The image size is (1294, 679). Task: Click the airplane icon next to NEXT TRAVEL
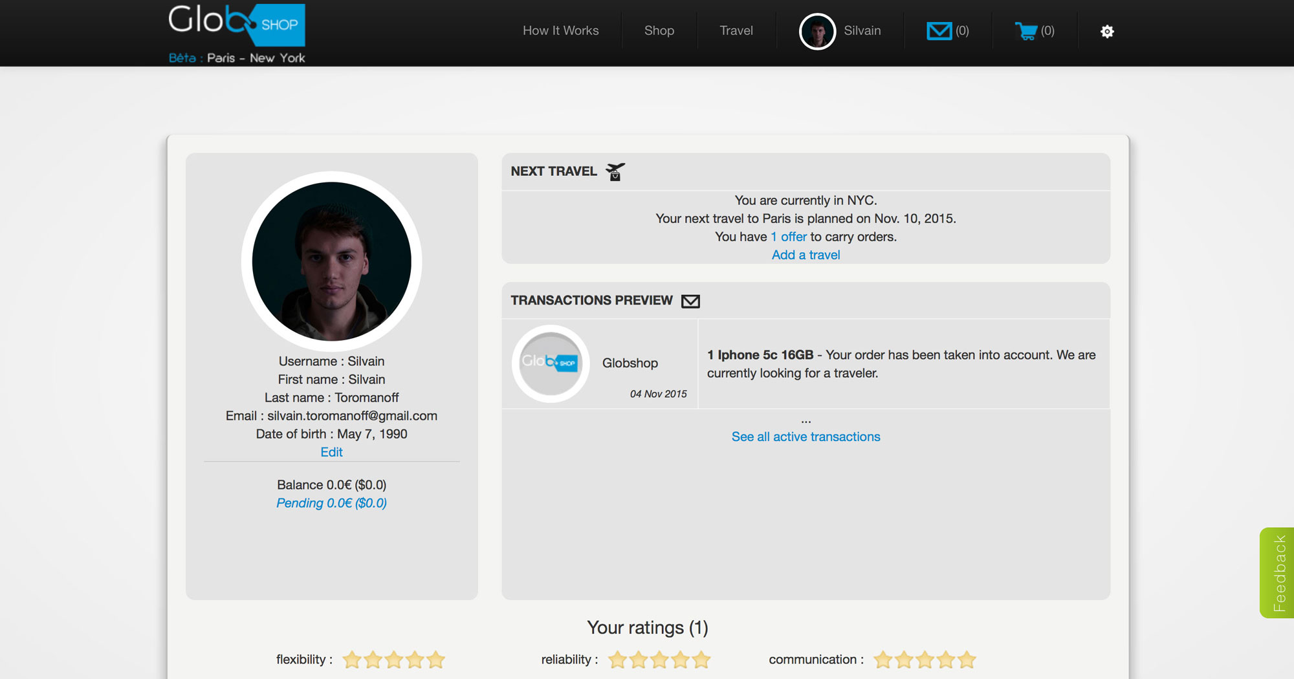point(615,171)
